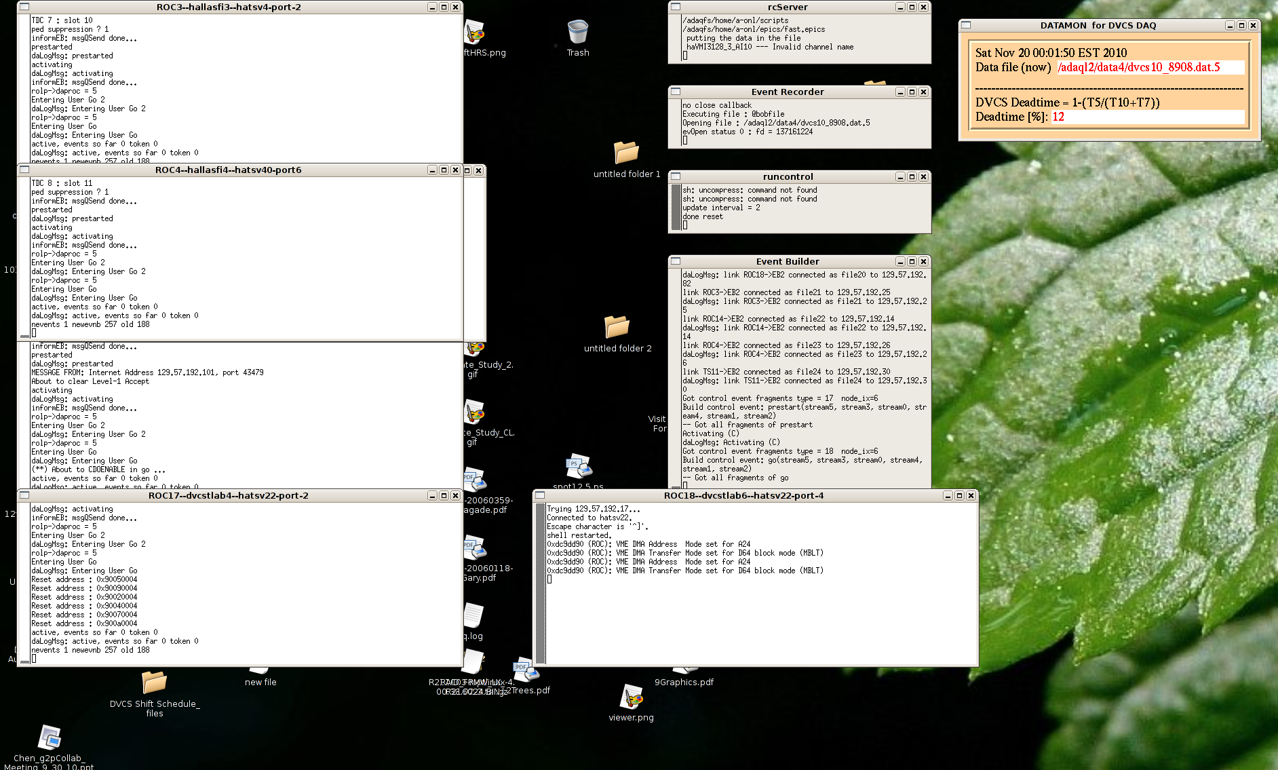Click the Event Builder terminal scrollbar

pyautogui.click(x=676, y=379)
